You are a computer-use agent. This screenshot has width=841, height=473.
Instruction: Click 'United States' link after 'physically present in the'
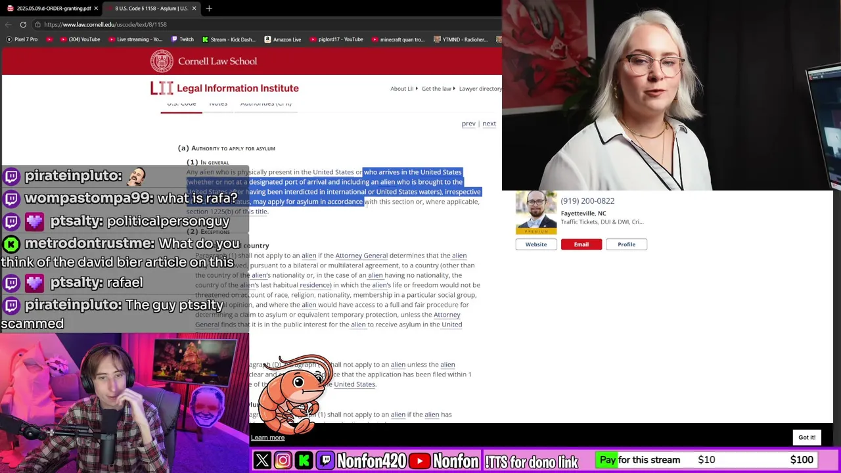coord(333,172)
